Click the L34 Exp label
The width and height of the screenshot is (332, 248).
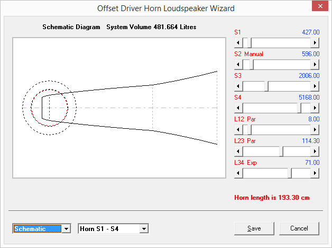coord(245,163)
